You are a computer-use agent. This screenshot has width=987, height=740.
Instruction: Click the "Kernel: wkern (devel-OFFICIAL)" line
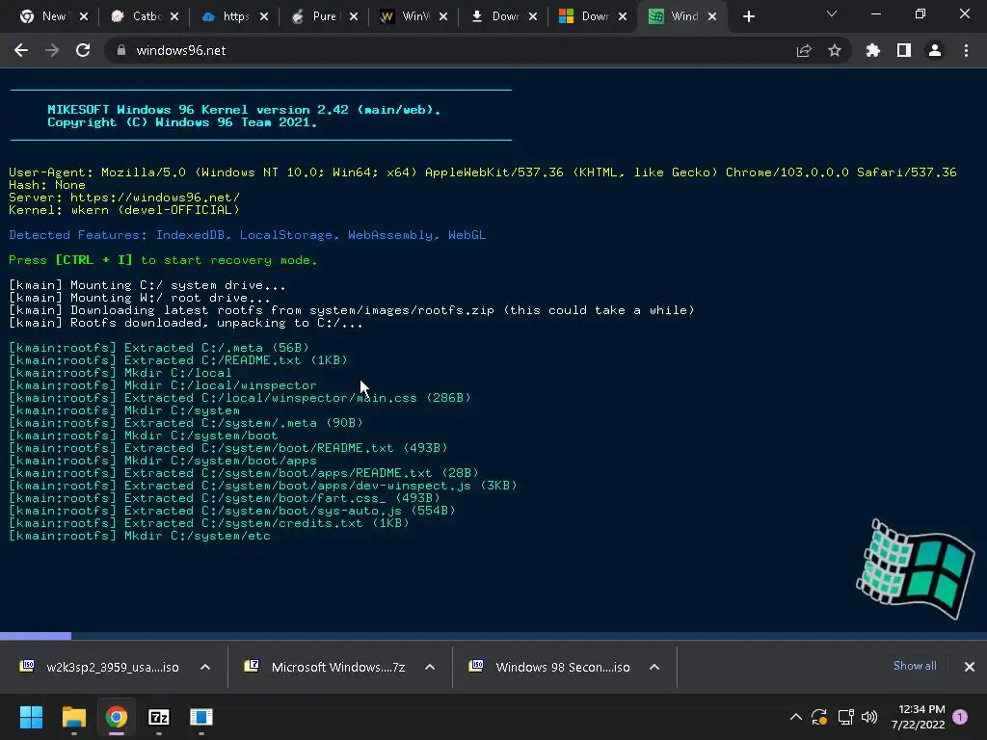coord(124,209)
